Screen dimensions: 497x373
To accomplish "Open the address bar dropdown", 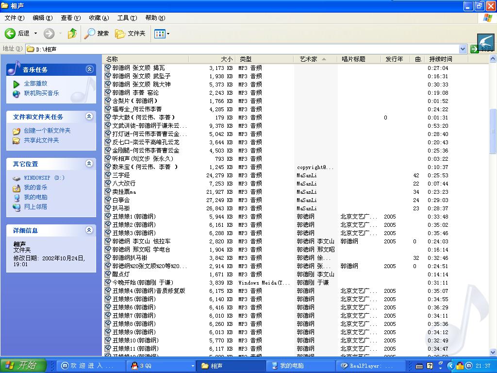I will 463,49.
